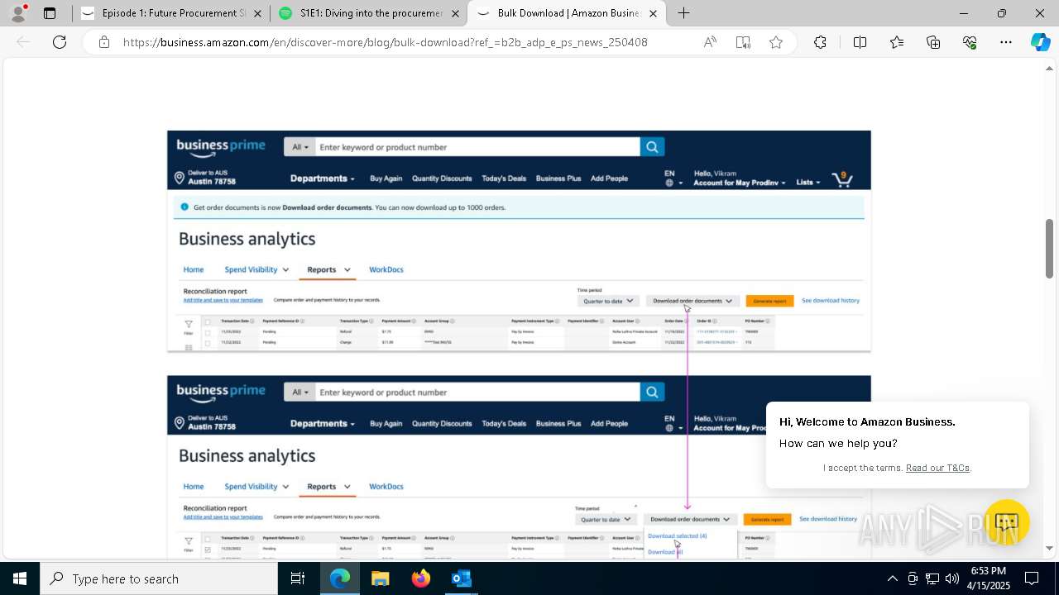Close the Bulk Download tab
This screenshot has width=1059, height=595.
click(654, 13)
